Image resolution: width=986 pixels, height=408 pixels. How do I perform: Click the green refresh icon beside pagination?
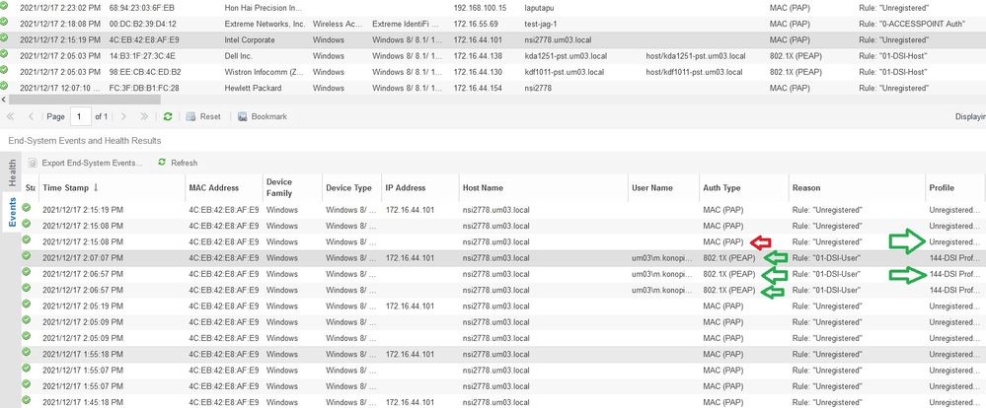coord(168,116)
